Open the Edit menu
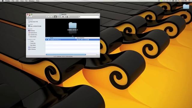Image resolution: width=192 pixels, height=108 pixels. pos(17,1)
